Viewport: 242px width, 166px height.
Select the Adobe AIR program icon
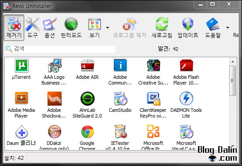click(88, 66)
